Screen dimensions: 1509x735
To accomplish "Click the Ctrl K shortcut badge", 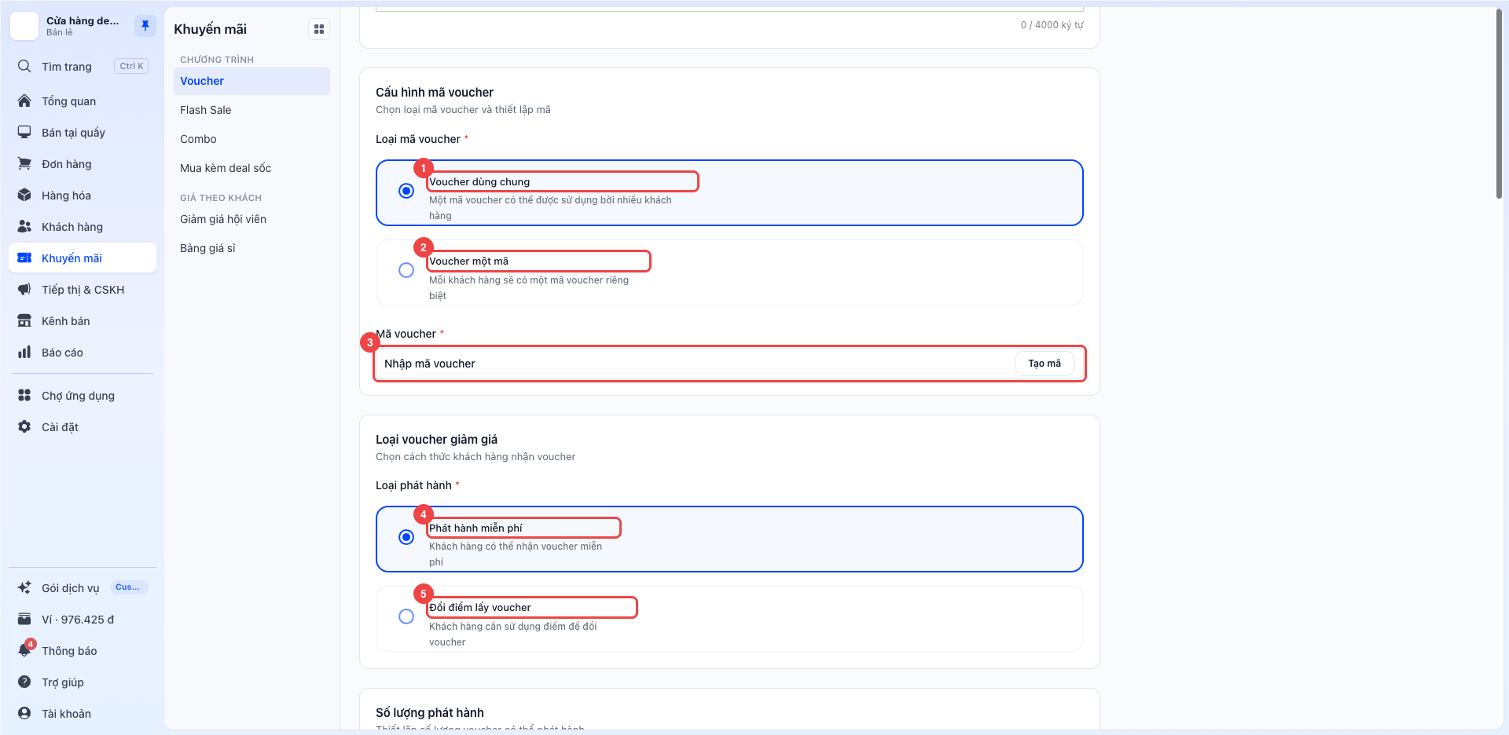I will tap(131, 66).
